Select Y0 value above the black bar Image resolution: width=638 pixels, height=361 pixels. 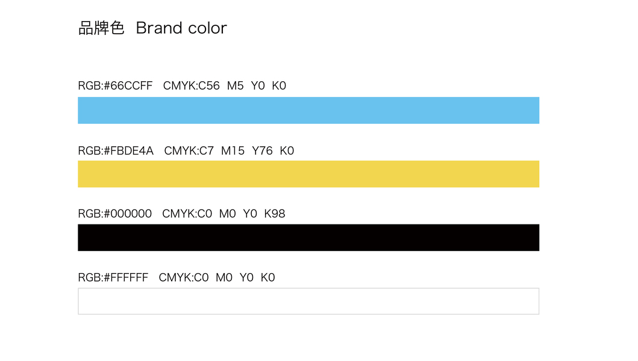250,214
